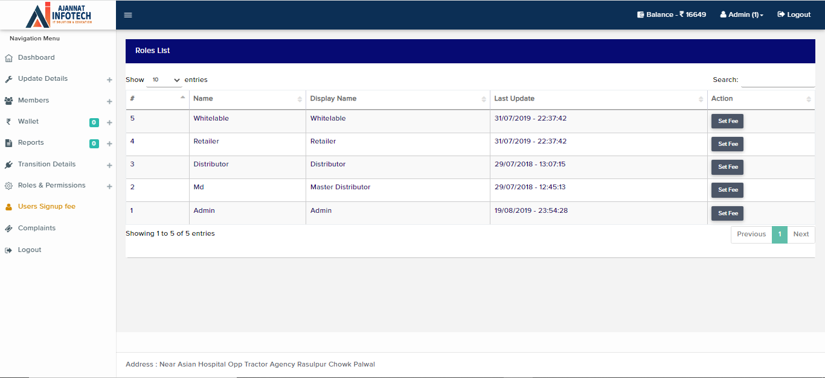Click the hamburger menu toggle icon
Screen dimensions: 825x378
[x=128, y=15]
